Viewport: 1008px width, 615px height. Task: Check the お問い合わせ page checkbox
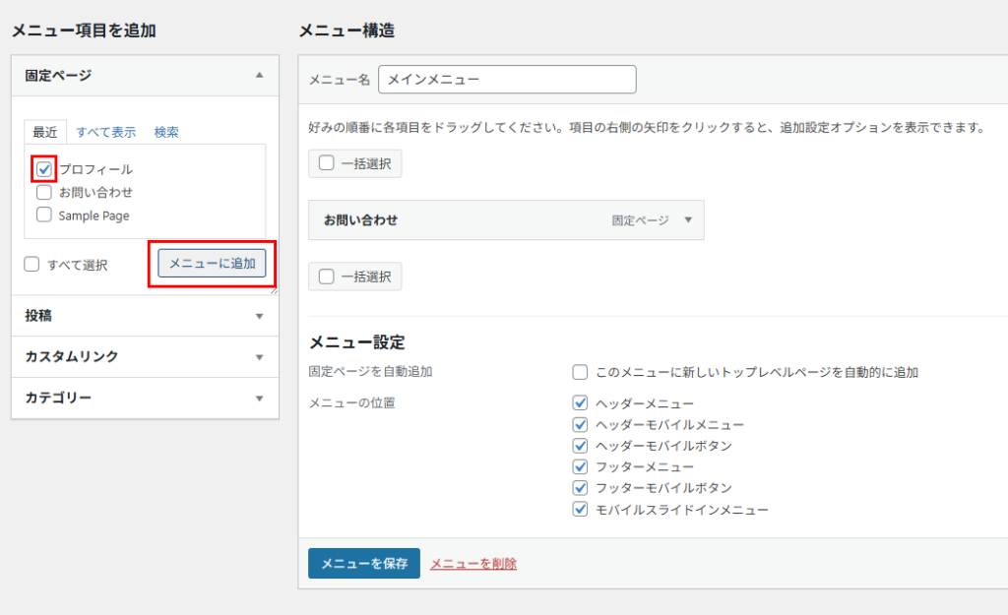point(44,193)
